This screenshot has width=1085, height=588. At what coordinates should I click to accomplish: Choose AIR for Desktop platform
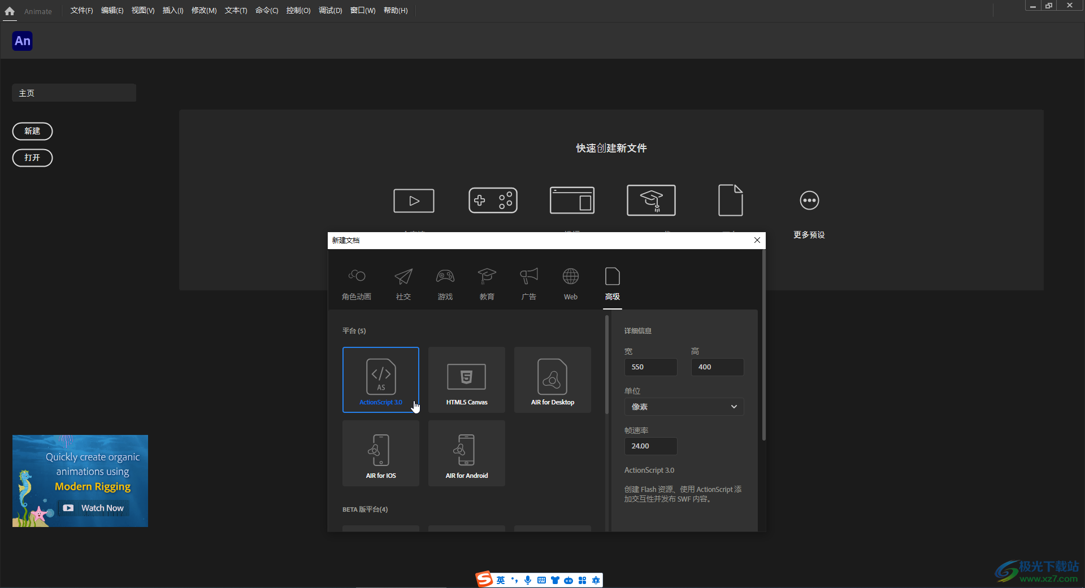pos(553,380)
